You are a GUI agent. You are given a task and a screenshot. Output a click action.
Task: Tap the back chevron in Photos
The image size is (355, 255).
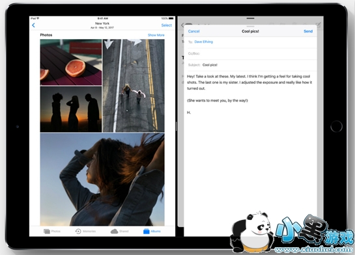pyautogui.click(x=33, y=25)
